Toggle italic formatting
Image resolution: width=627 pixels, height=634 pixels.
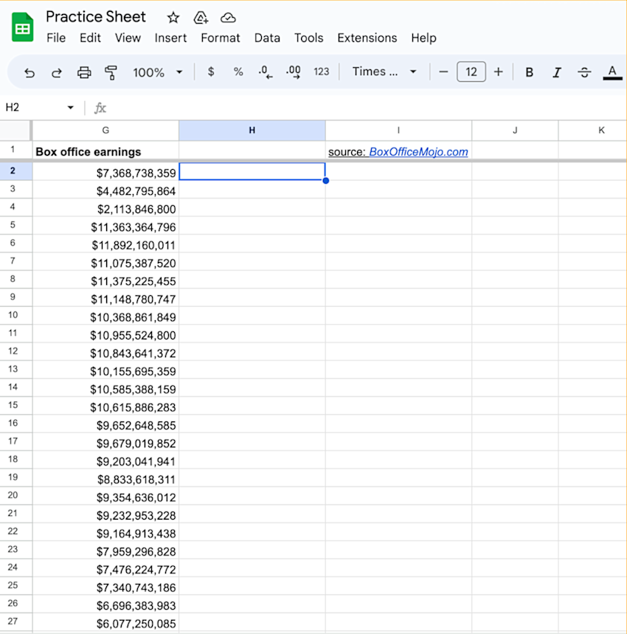[x=557, y=72]
